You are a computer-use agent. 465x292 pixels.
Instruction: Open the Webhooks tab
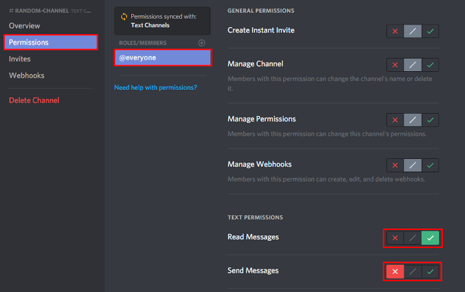coord(27,75)
